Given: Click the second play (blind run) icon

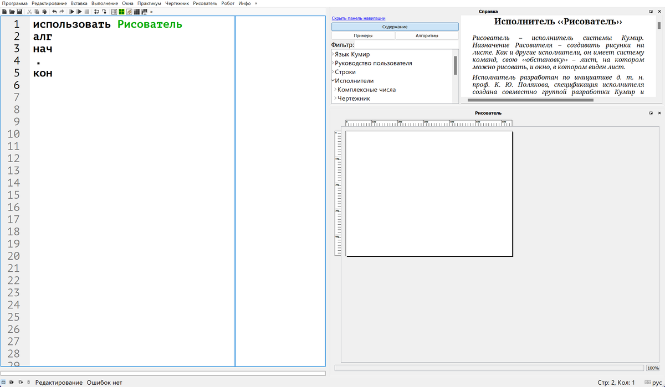Looking at the screenshot, I should coord(79,12).
